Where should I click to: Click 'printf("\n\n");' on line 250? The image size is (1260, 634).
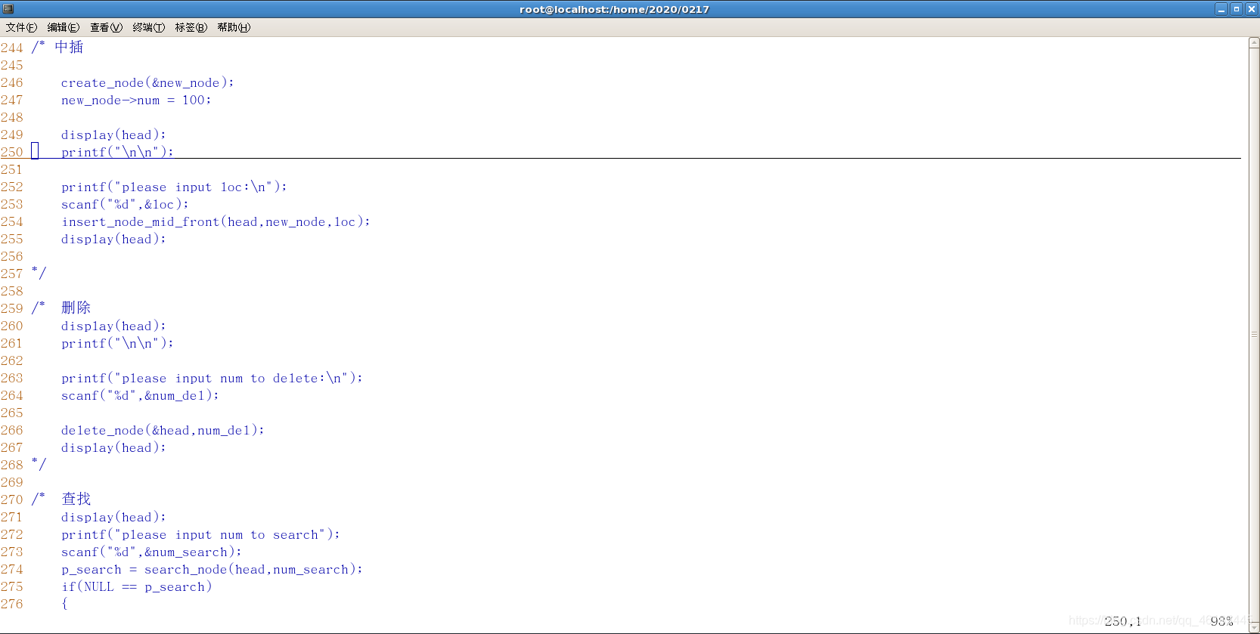tap(117, 152)
